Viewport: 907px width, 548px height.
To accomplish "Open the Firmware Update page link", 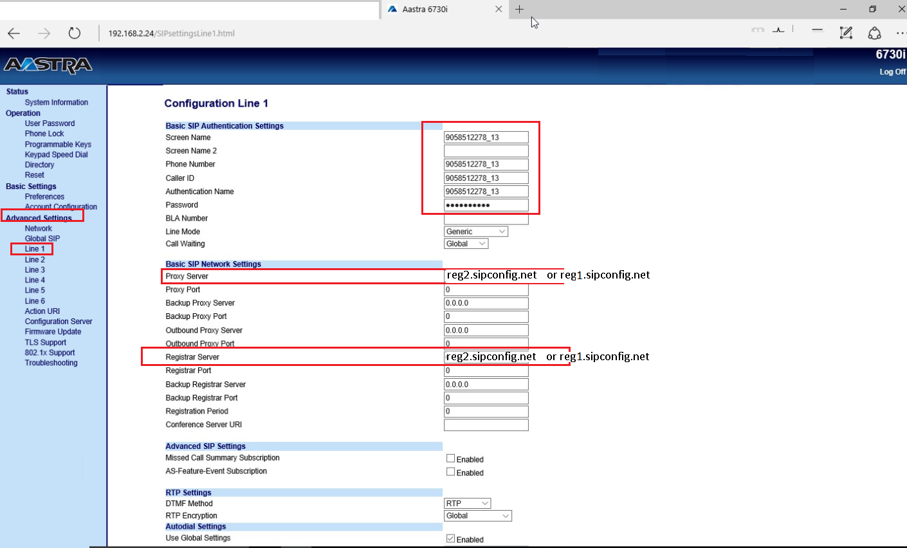I will point(53,332).
